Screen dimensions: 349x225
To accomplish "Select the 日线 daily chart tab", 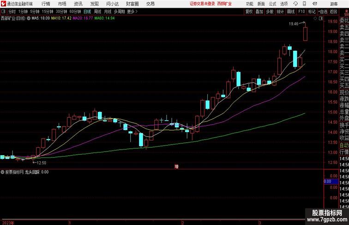I will click(x=87, y=12).
